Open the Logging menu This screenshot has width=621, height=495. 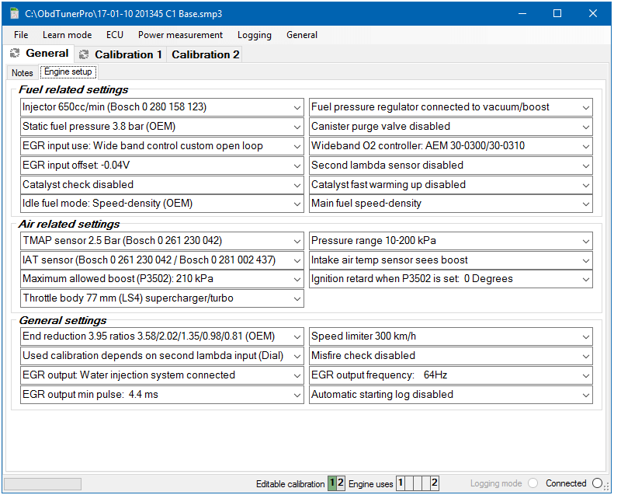pyautogui.click(x=255, y=35)
